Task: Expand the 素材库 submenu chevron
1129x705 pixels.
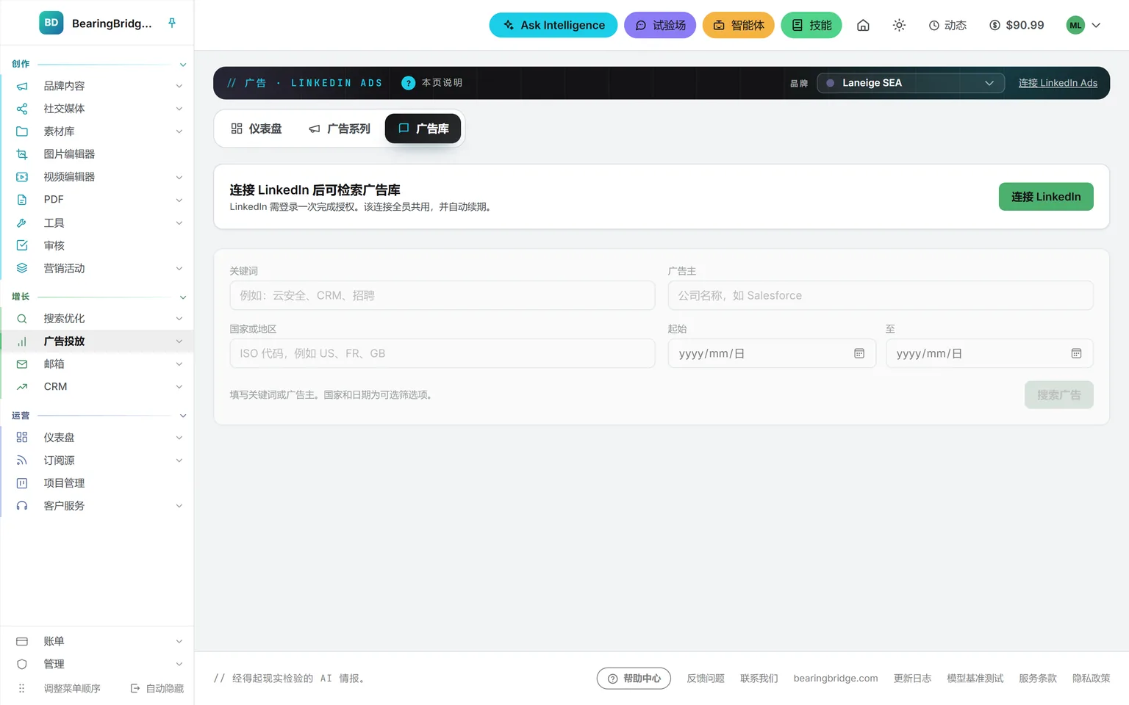Action: [x=179, y=131]
